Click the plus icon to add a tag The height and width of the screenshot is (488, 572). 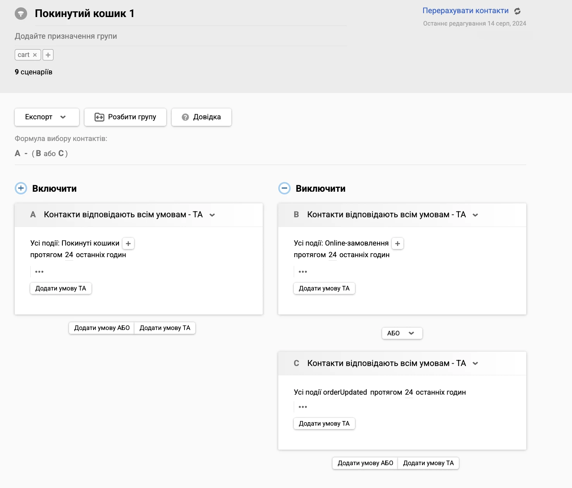tap(48, 55)
